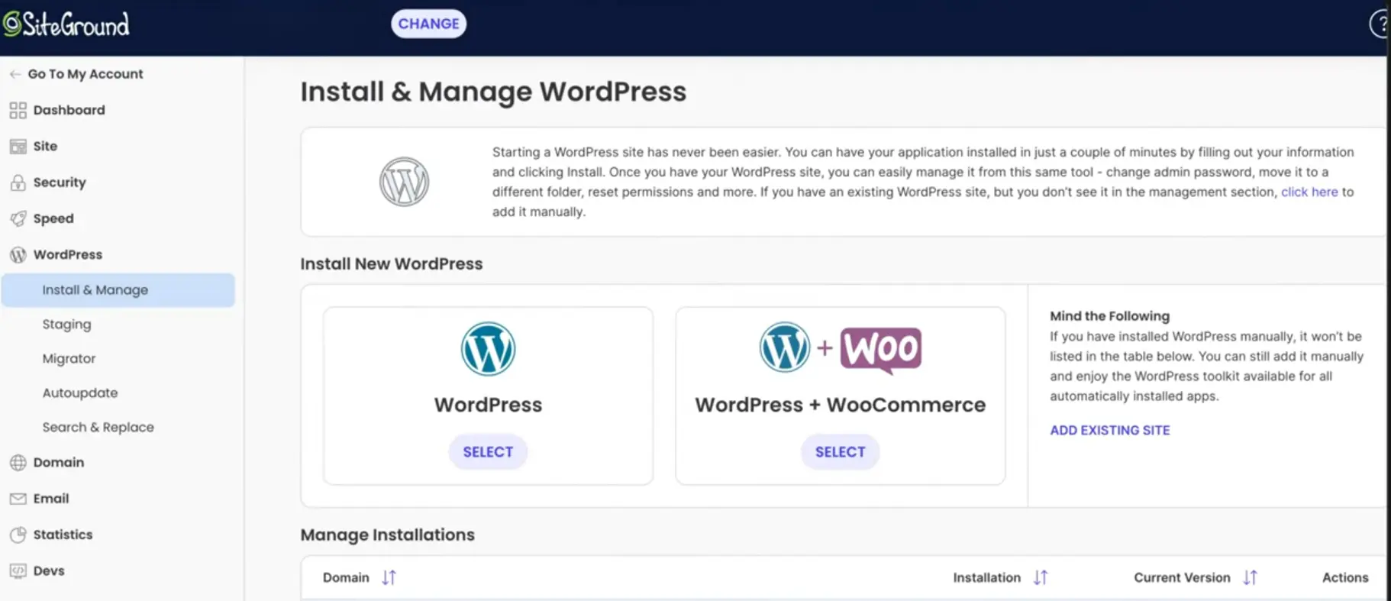Click the Manage Installations heading
Image resolution: width=1391 pixels, height=601 pixels.
point(387,535)
